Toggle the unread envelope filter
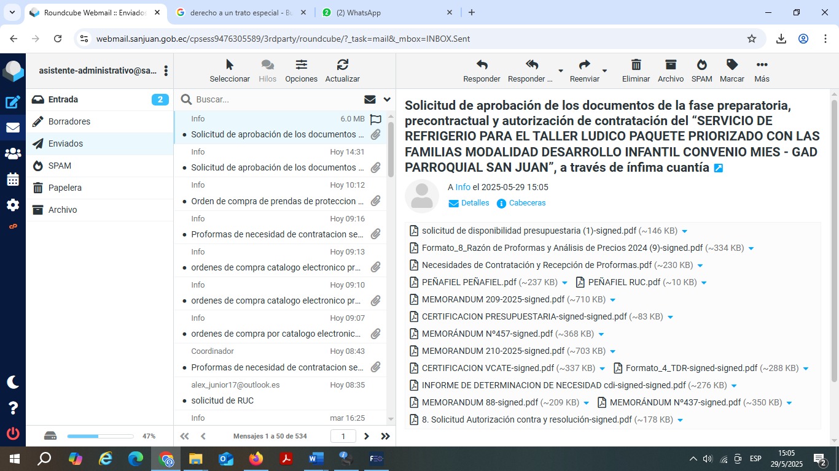839x471 pixels. 370,99
